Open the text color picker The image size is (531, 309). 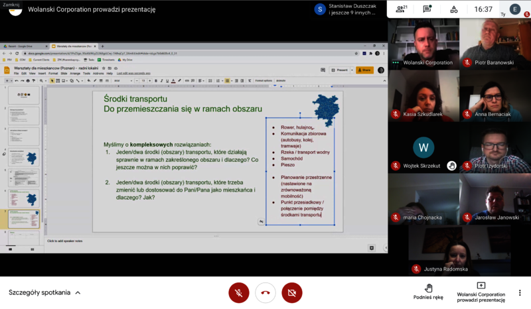(173, 80)
